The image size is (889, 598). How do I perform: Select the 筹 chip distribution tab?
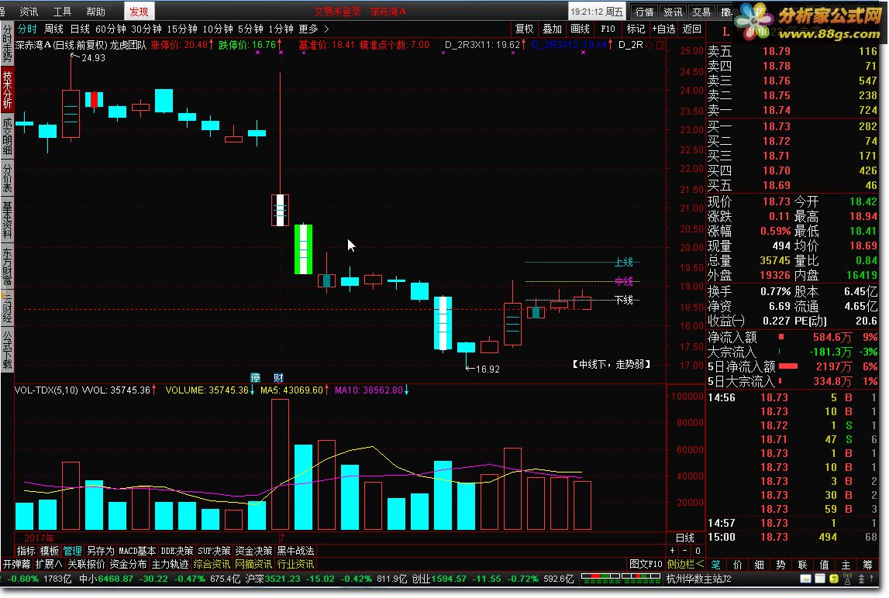pyautogui.click(x=867, y=565)
